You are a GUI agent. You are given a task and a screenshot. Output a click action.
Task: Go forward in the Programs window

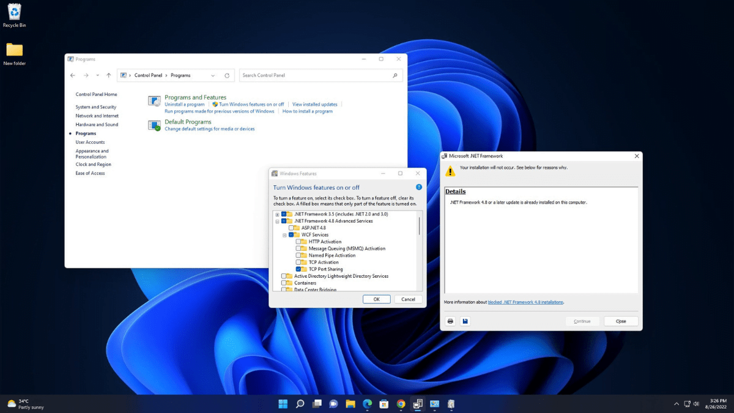86,75
